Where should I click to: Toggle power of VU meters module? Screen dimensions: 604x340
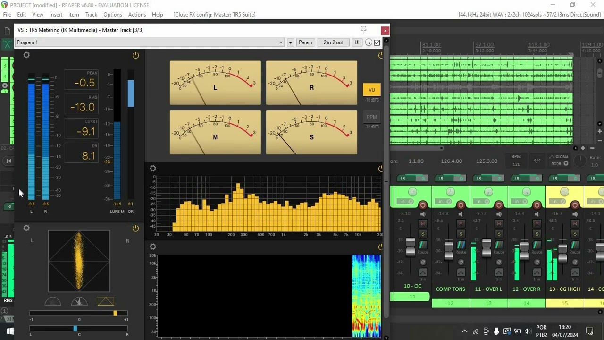381,55
